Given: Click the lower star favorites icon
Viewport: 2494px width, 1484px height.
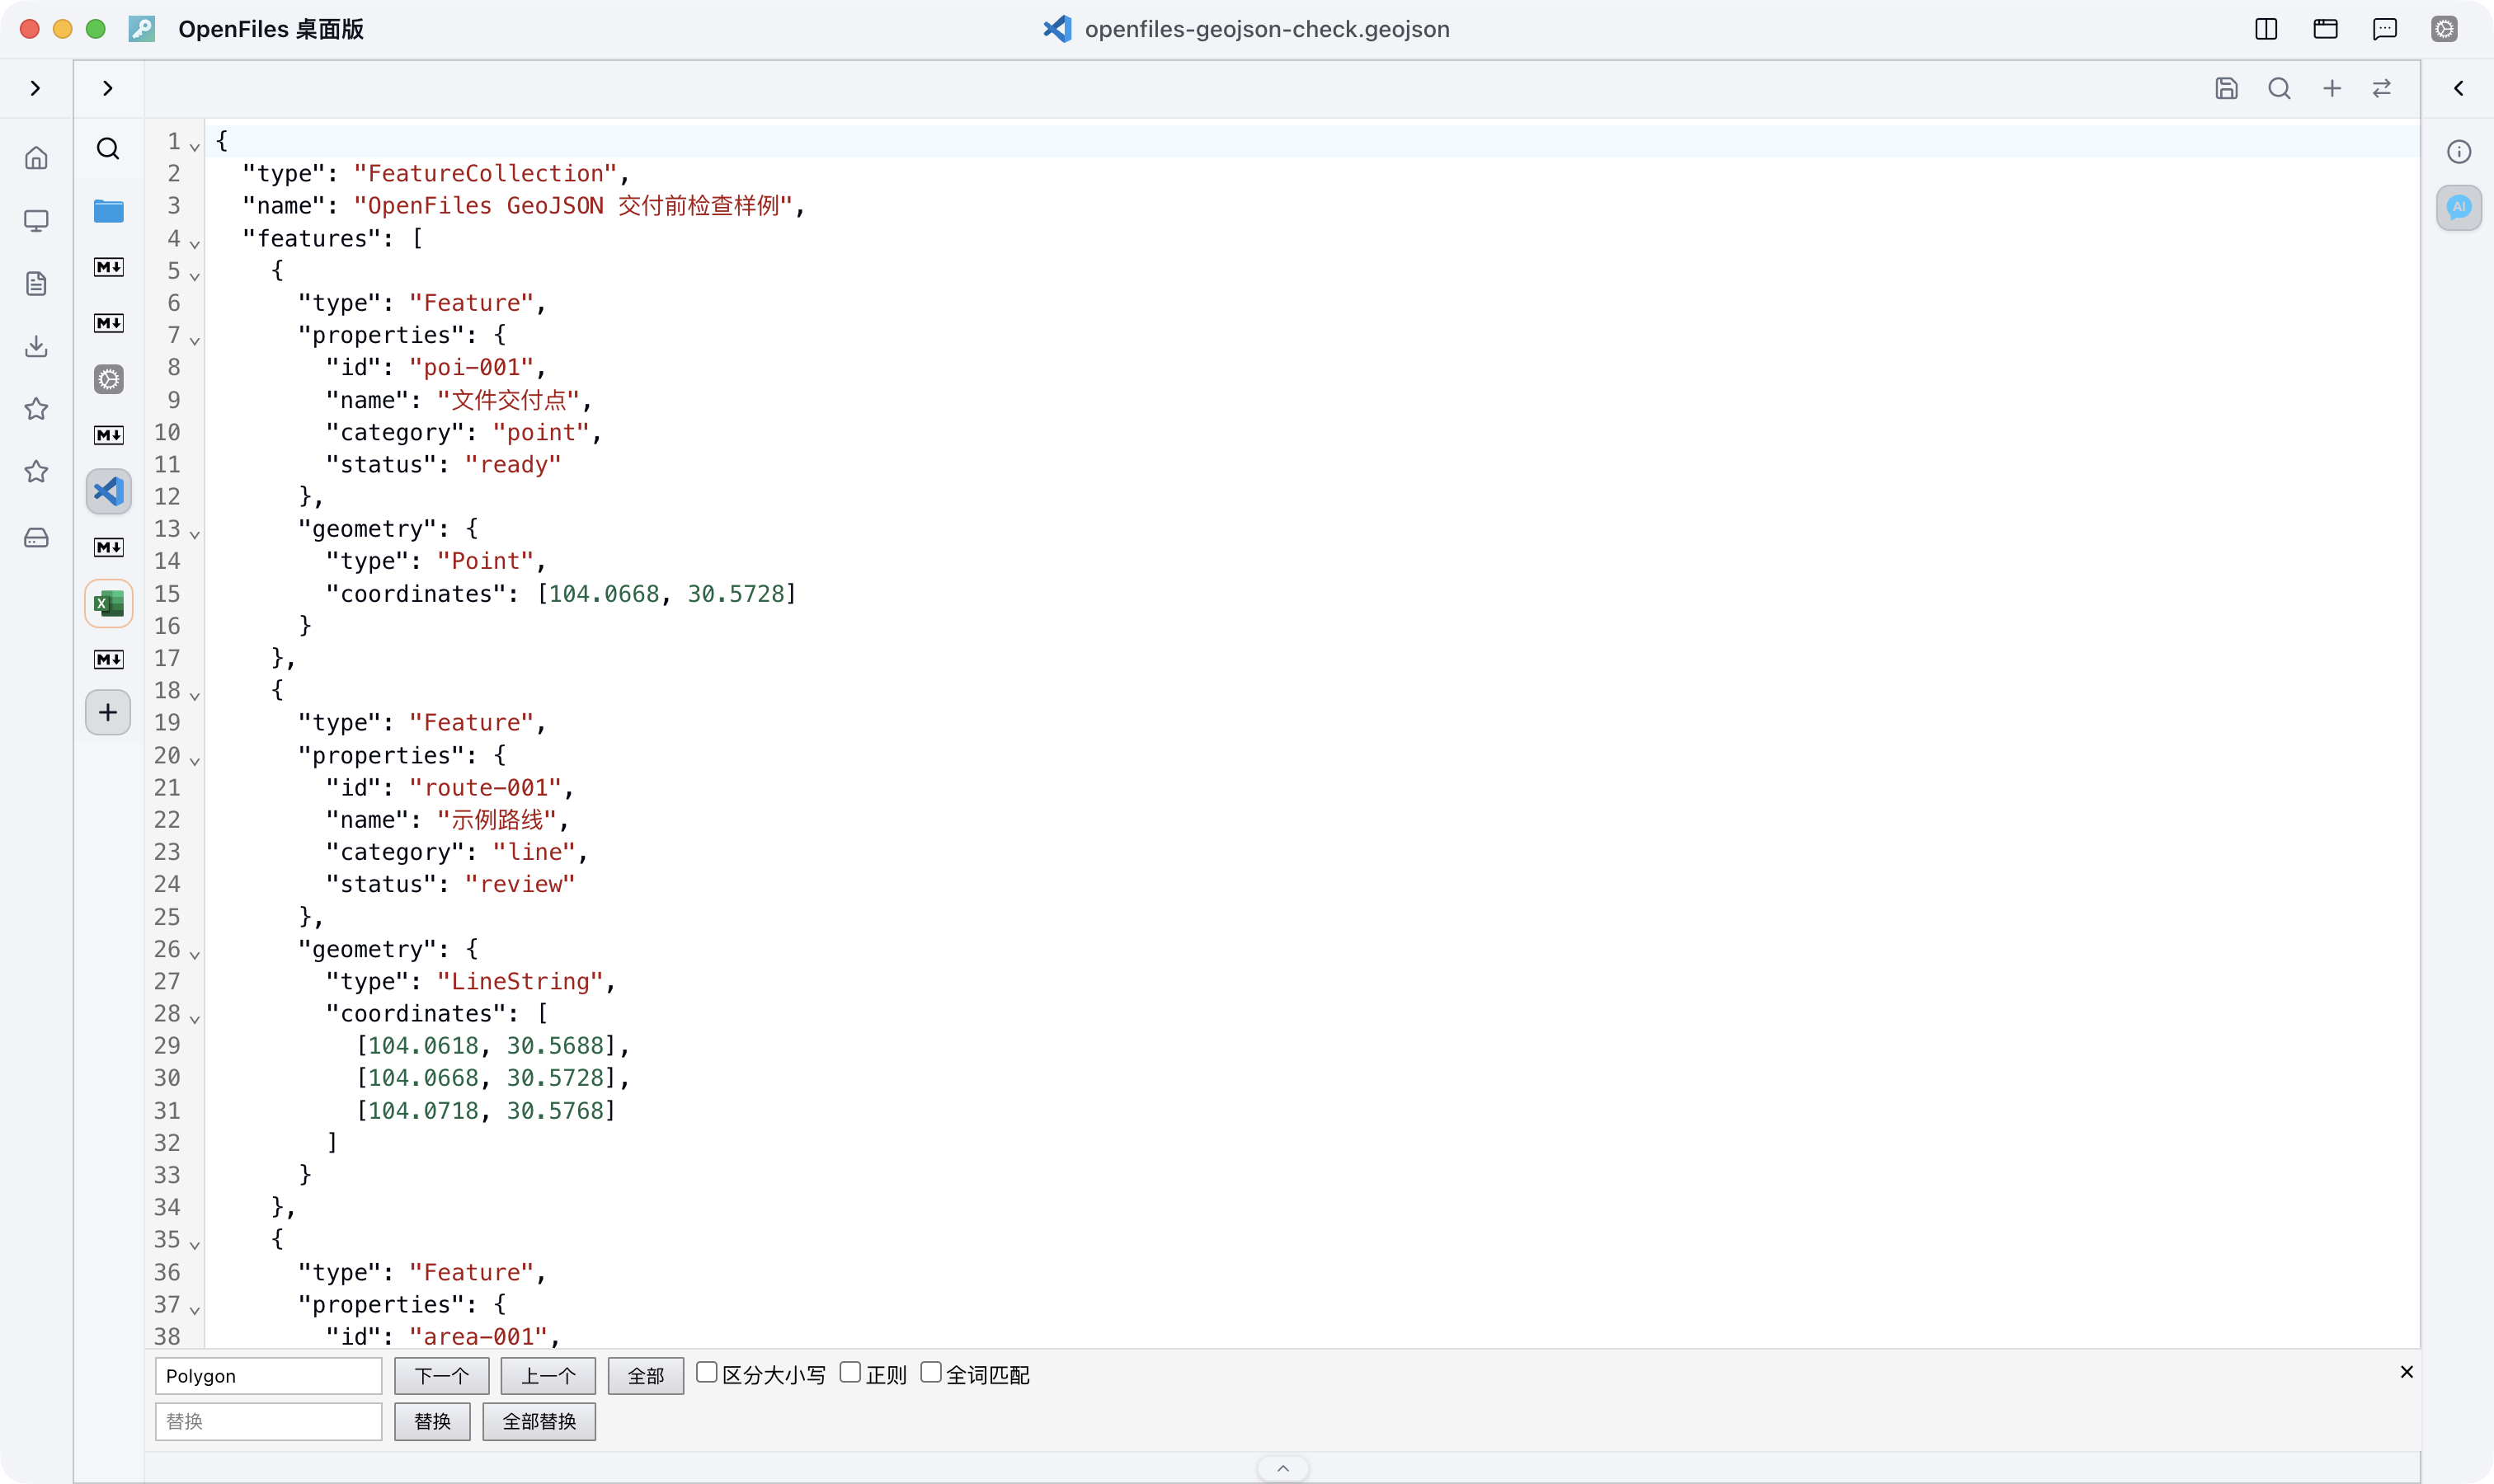Looking at the screenshot, I should coord(36,471).
